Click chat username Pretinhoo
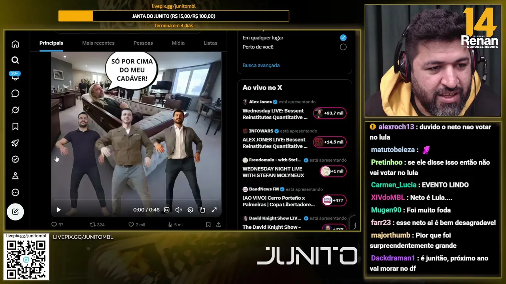 tap(387, 163)
